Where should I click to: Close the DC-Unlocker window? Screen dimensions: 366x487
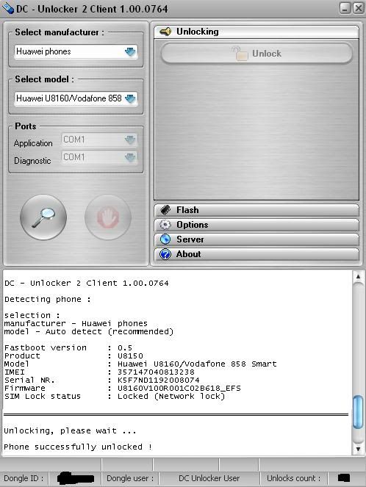[x=359, y=8]
